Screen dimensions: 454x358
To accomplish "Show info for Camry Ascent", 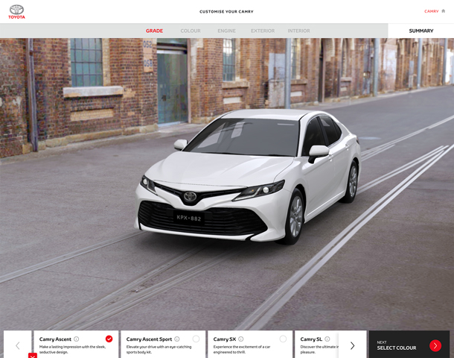I will [77, 339].
